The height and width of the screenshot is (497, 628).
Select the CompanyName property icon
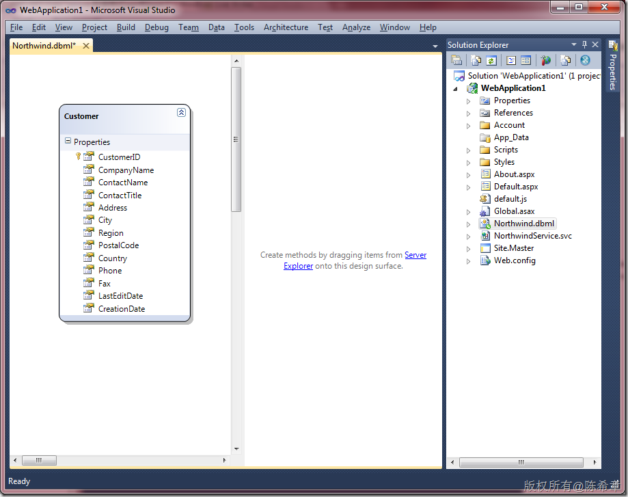pos(89,169)
